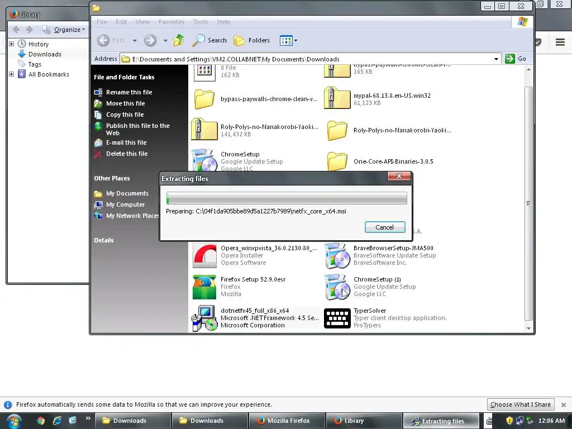Click the Back arrow in Explorer toolbar
572x429 pixels.
103,40
